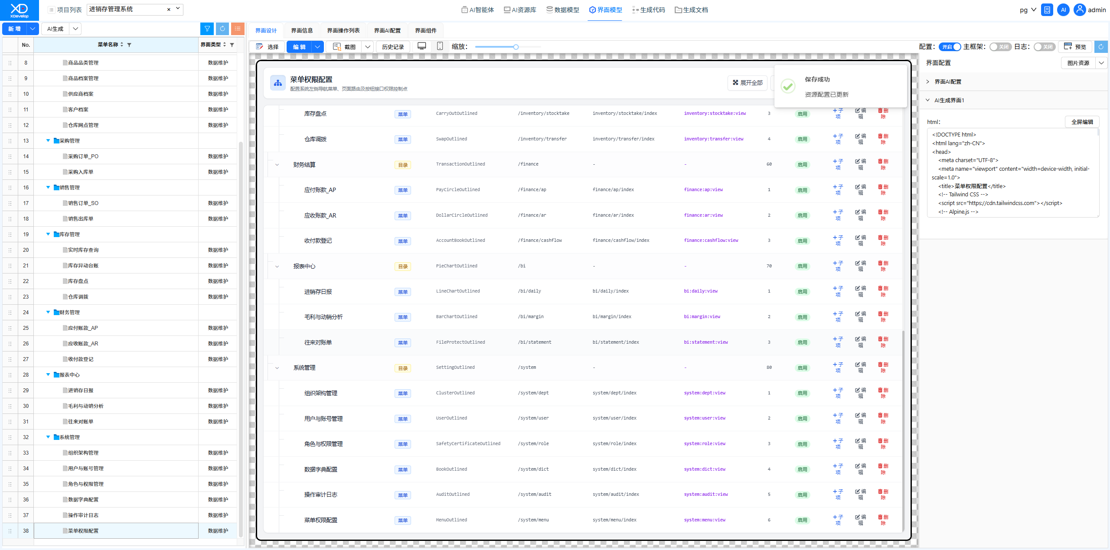The image size is (1110, 550).
Task: Clear the 进销存管理系统 project selection
Action: (169, 10)
